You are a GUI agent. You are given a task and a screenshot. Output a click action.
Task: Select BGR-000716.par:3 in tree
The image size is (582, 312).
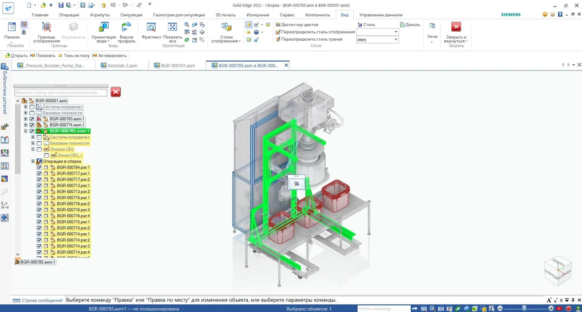tap(73, 210)
